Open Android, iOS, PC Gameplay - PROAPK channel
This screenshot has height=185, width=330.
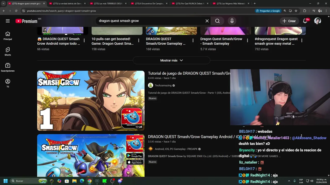(x=176, y=149)
